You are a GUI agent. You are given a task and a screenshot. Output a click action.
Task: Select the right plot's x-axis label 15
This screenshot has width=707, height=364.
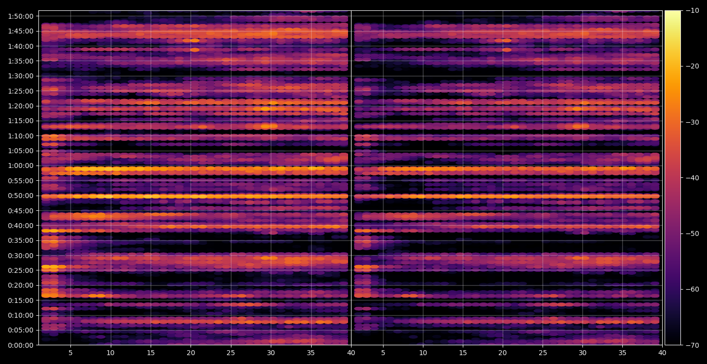tap(462, 353)
